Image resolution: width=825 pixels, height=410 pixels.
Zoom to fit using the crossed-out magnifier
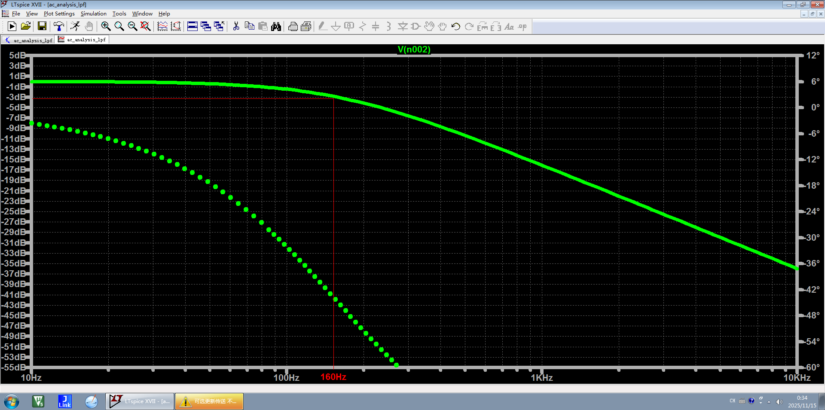146,27
